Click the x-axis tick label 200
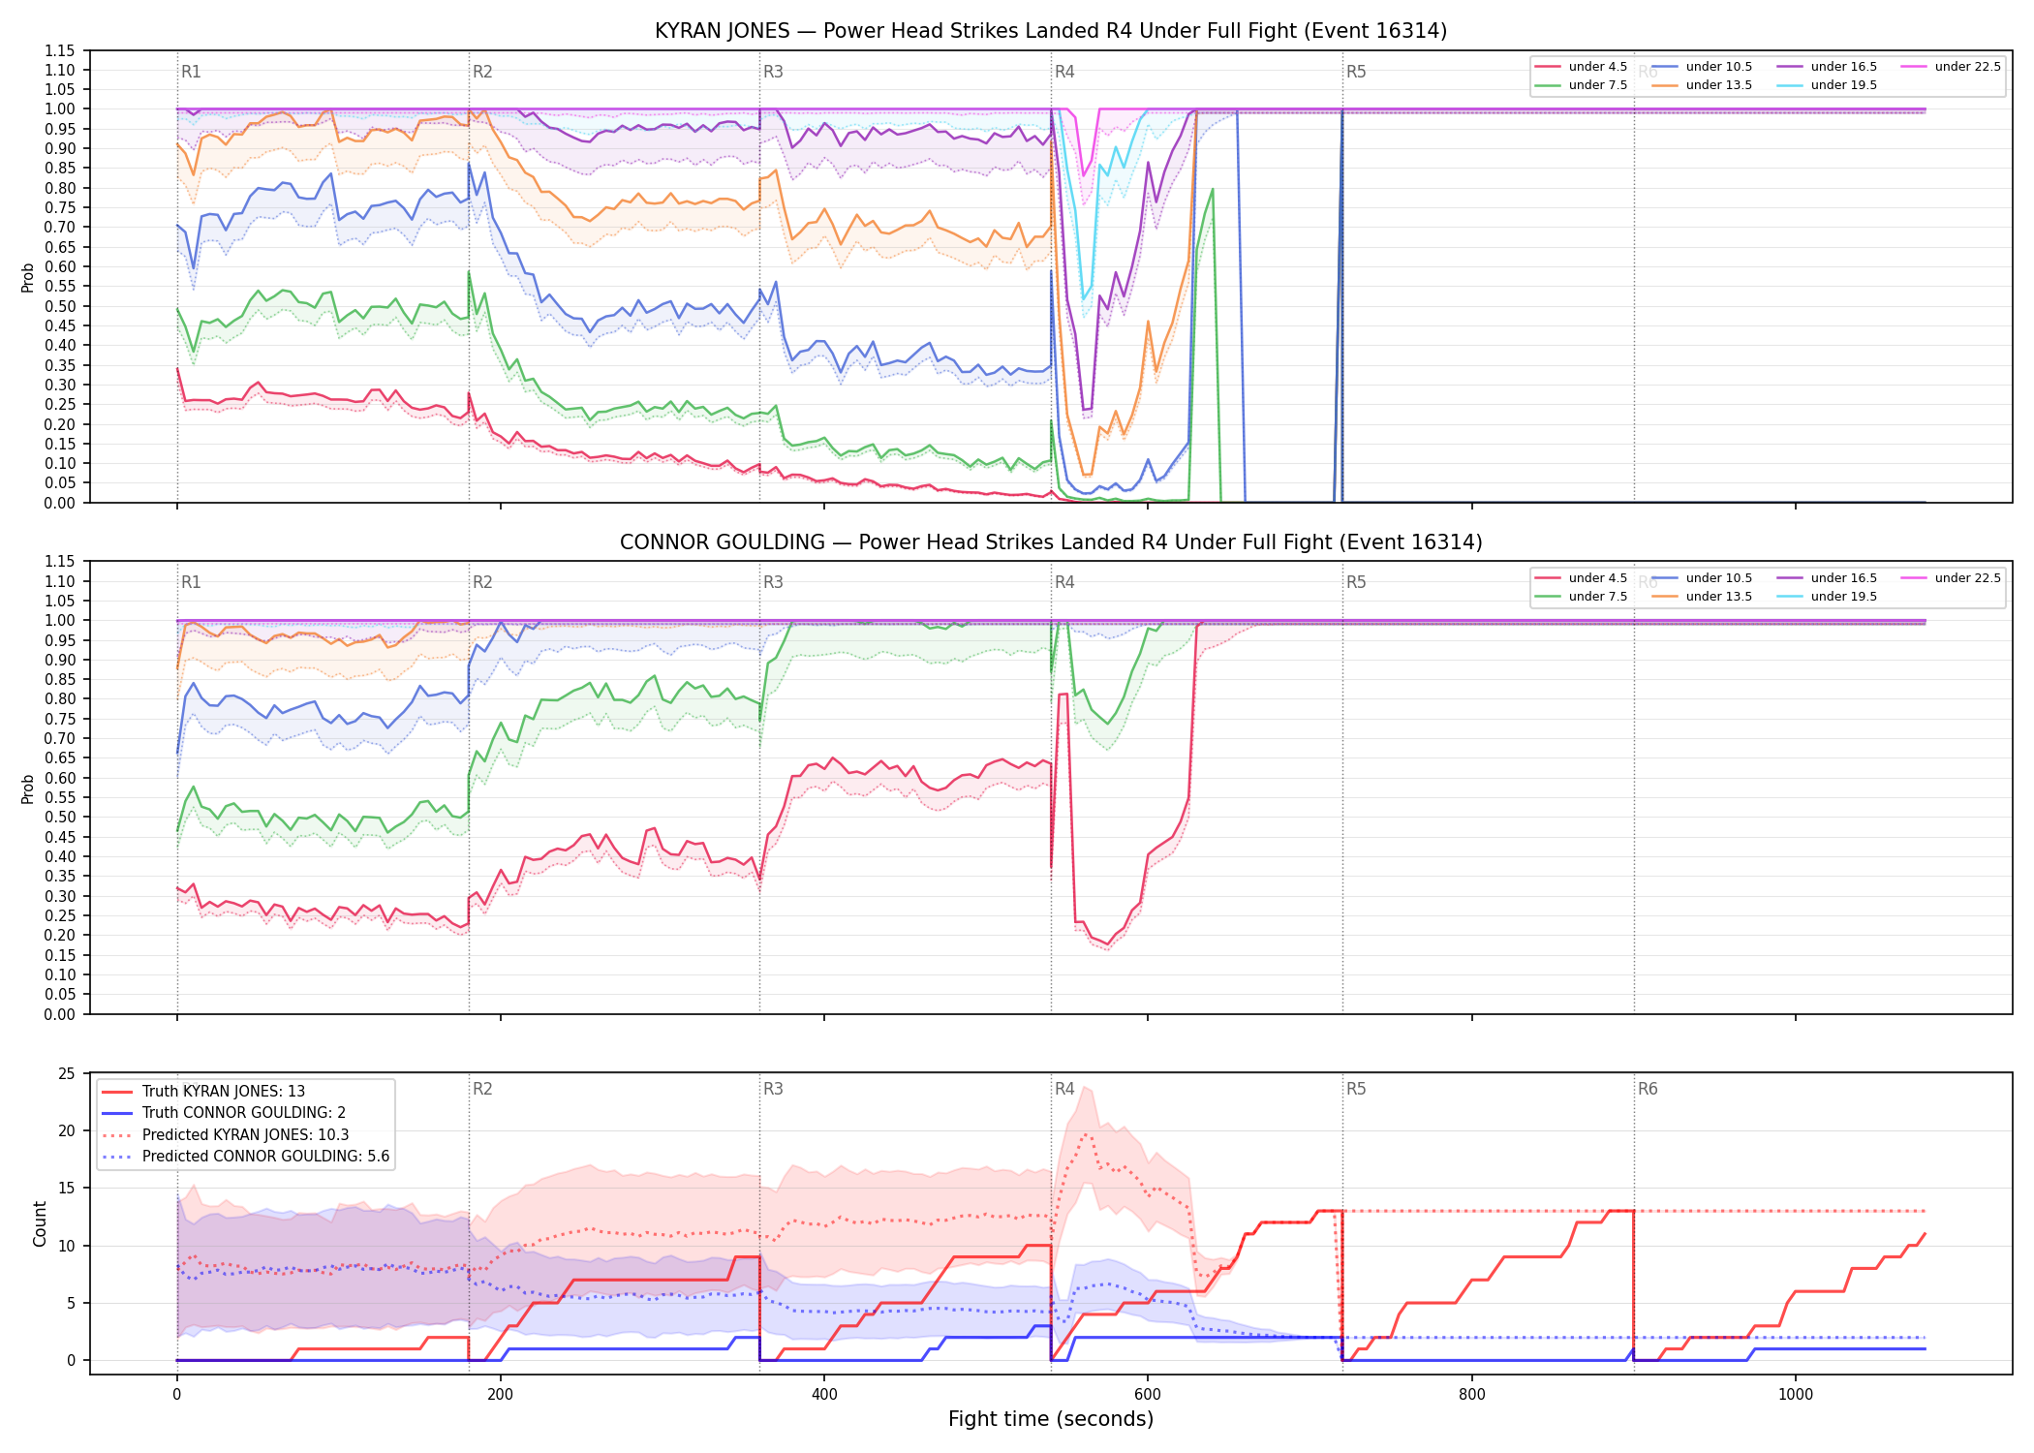Screen dimensions: 2034x1453 pos(500,1395)
